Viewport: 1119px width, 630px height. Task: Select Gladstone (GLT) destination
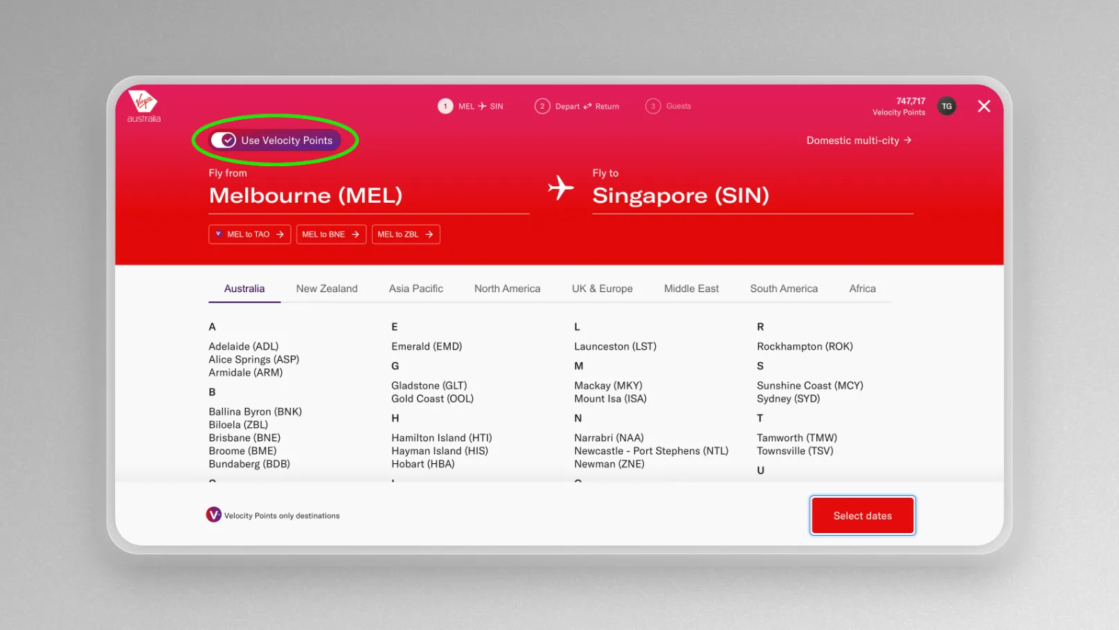pos(429,386)
